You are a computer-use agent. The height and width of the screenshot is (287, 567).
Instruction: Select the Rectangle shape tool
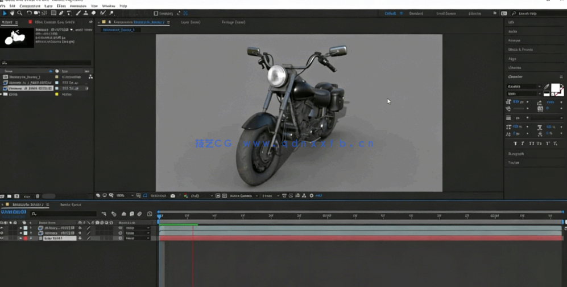coord(53,13)
